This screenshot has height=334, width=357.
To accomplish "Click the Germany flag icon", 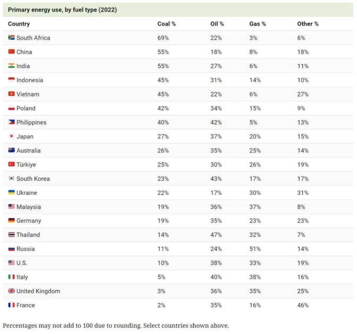I will 11,221.
